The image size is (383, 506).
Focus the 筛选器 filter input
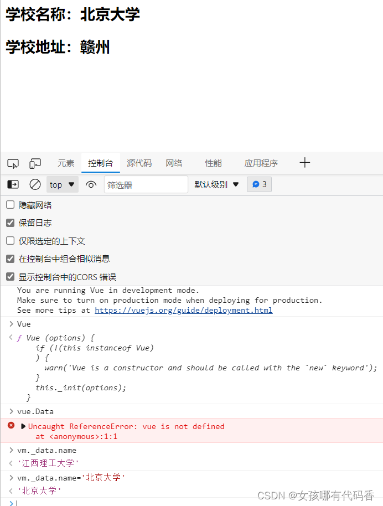pyautogui.click(x=146, y=184)
